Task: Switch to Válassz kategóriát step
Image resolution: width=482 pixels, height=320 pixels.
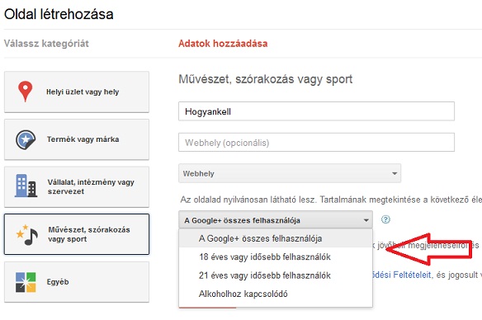Action: tap(46, 44)
